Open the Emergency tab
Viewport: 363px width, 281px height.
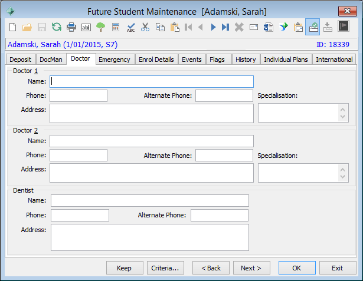115,59
